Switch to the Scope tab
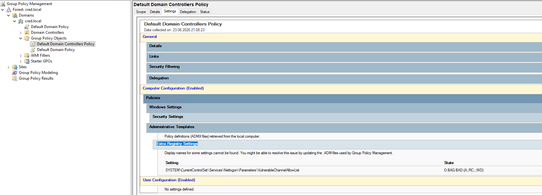This screenshot has height=195, width=542. click(141, 12)
